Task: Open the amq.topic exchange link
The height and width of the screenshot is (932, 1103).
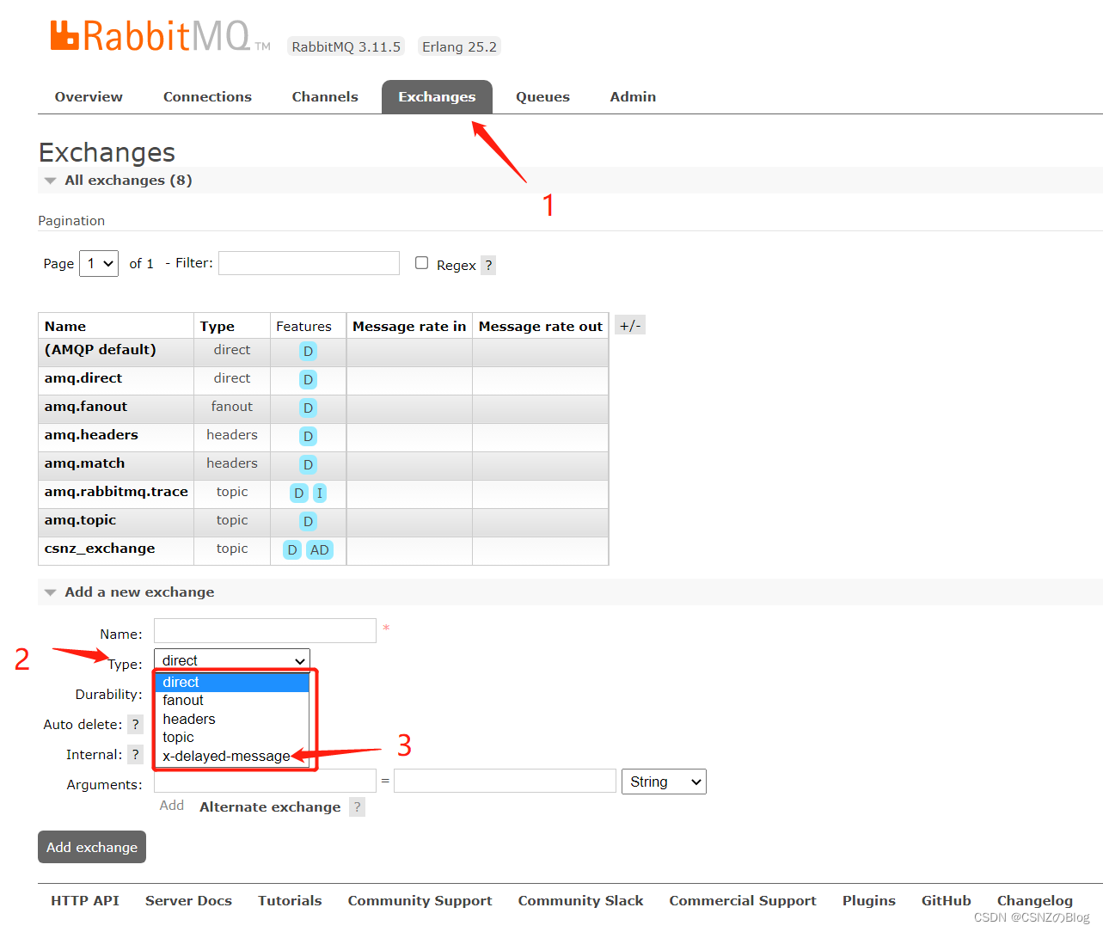Action: click(80, 520)
